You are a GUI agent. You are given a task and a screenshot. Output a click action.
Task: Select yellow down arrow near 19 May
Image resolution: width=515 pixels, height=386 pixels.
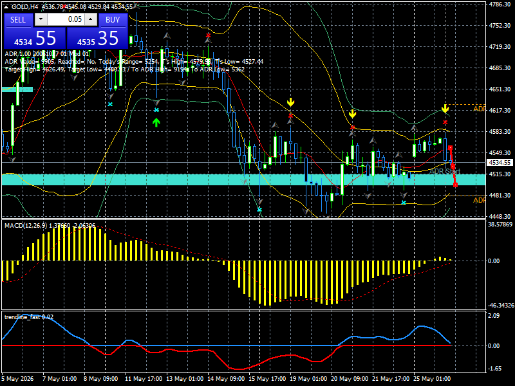click(x=290, y=102)
